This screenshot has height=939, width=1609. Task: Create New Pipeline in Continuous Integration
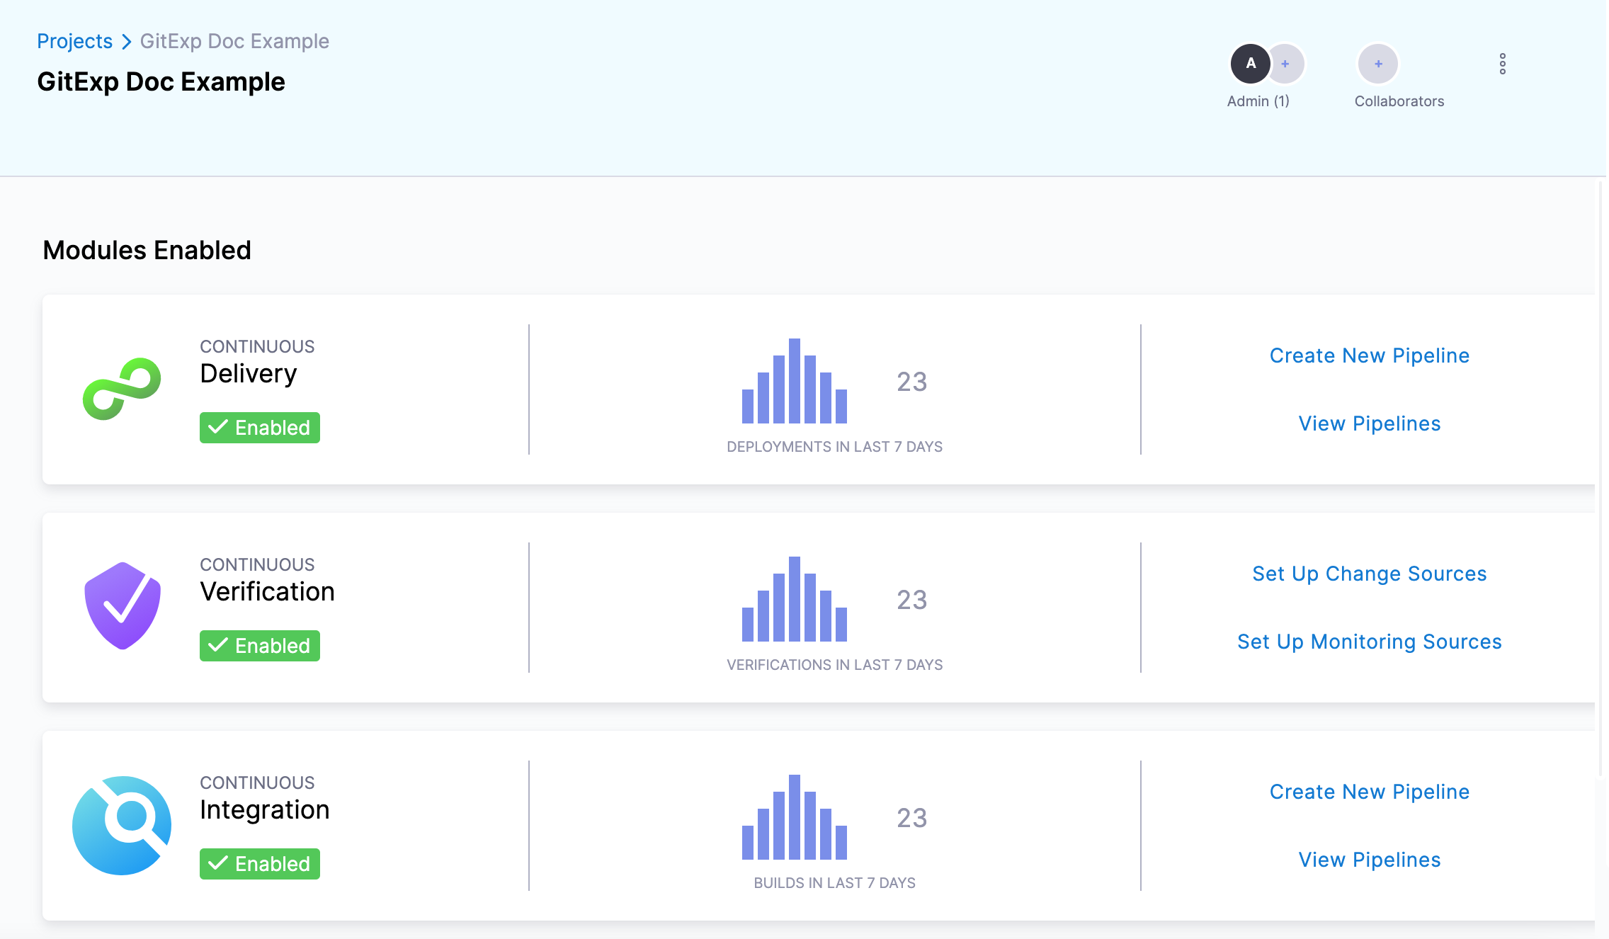tap(1370, 792)
